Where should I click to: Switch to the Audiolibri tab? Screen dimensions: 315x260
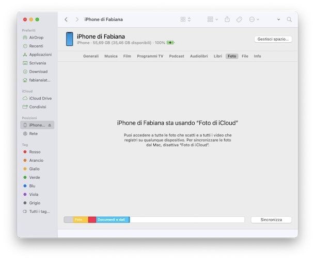(x=199, y=56)
